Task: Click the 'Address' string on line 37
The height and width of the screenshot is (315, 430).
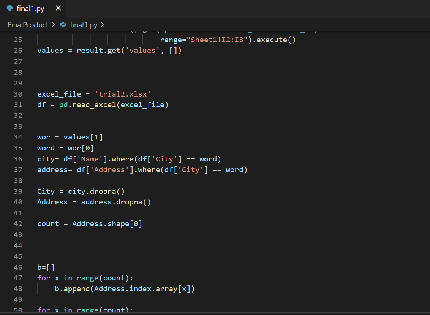Action: [x=110, y=170]
